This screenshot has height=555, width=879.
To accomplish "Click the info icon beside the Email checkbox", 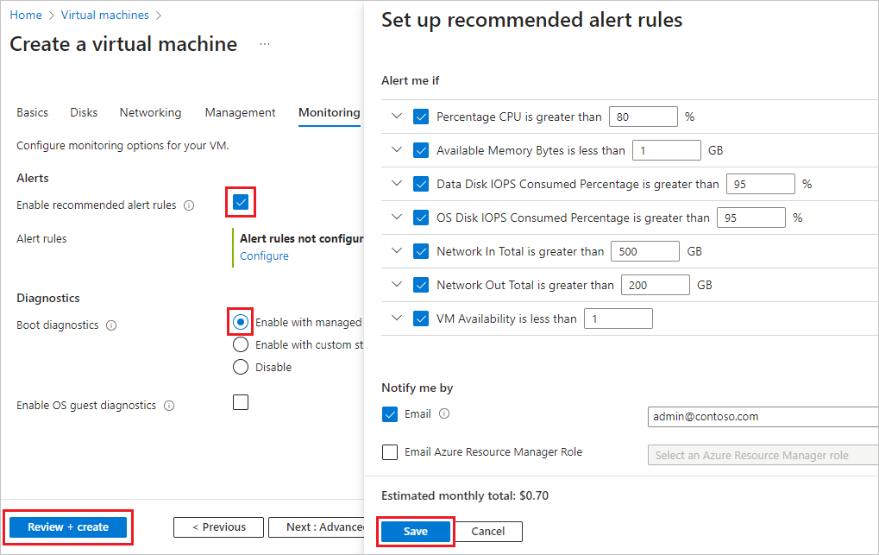I will (x=443, y=414).
